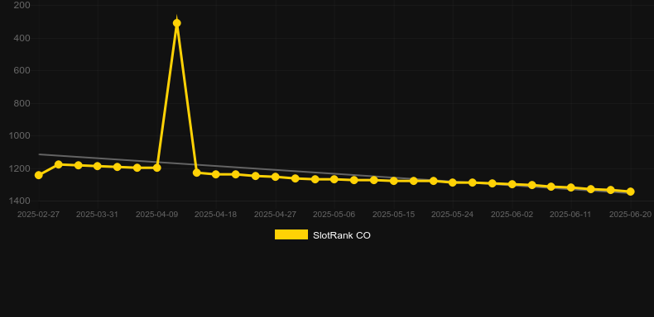Select the data point above 2025-04-09

pyautogui.click(x=157, y=168)
